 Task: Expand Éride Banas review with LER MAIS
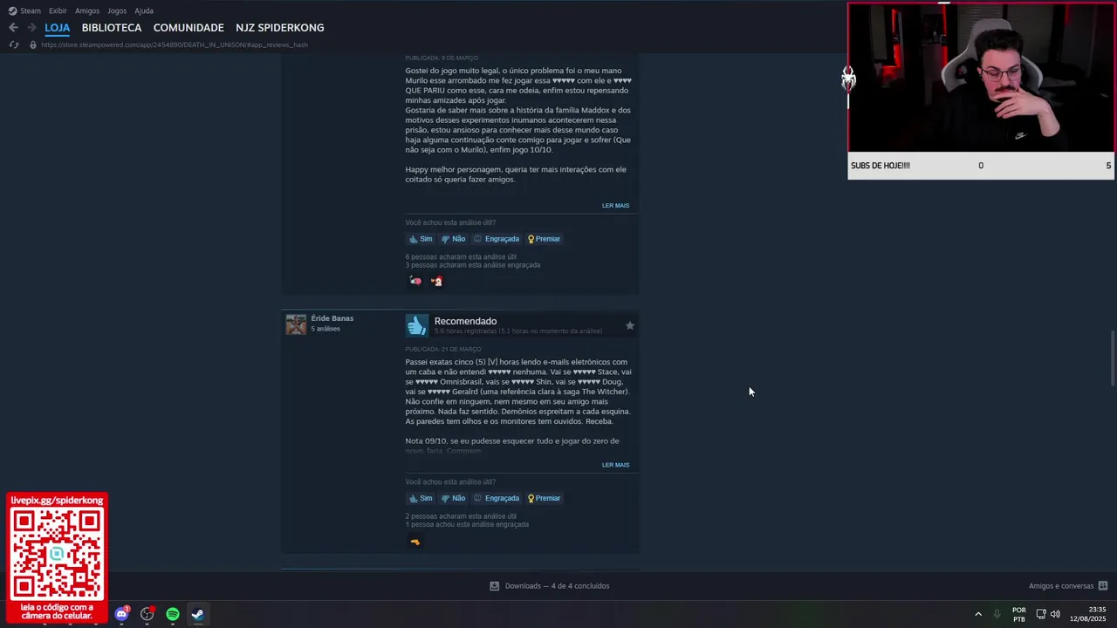[615, 465]
